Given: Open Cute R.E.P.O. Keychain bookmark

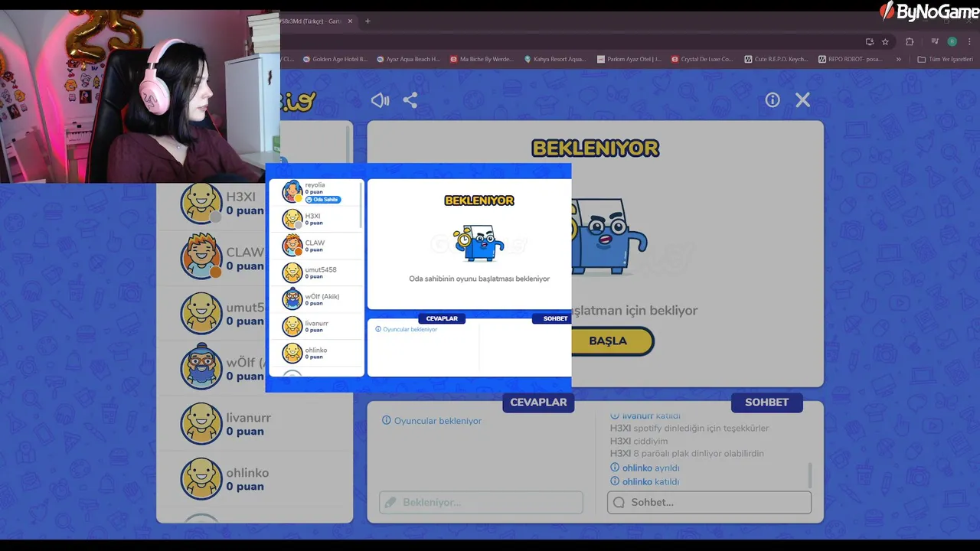Looking at the screenshot, I should pos(776,59).
